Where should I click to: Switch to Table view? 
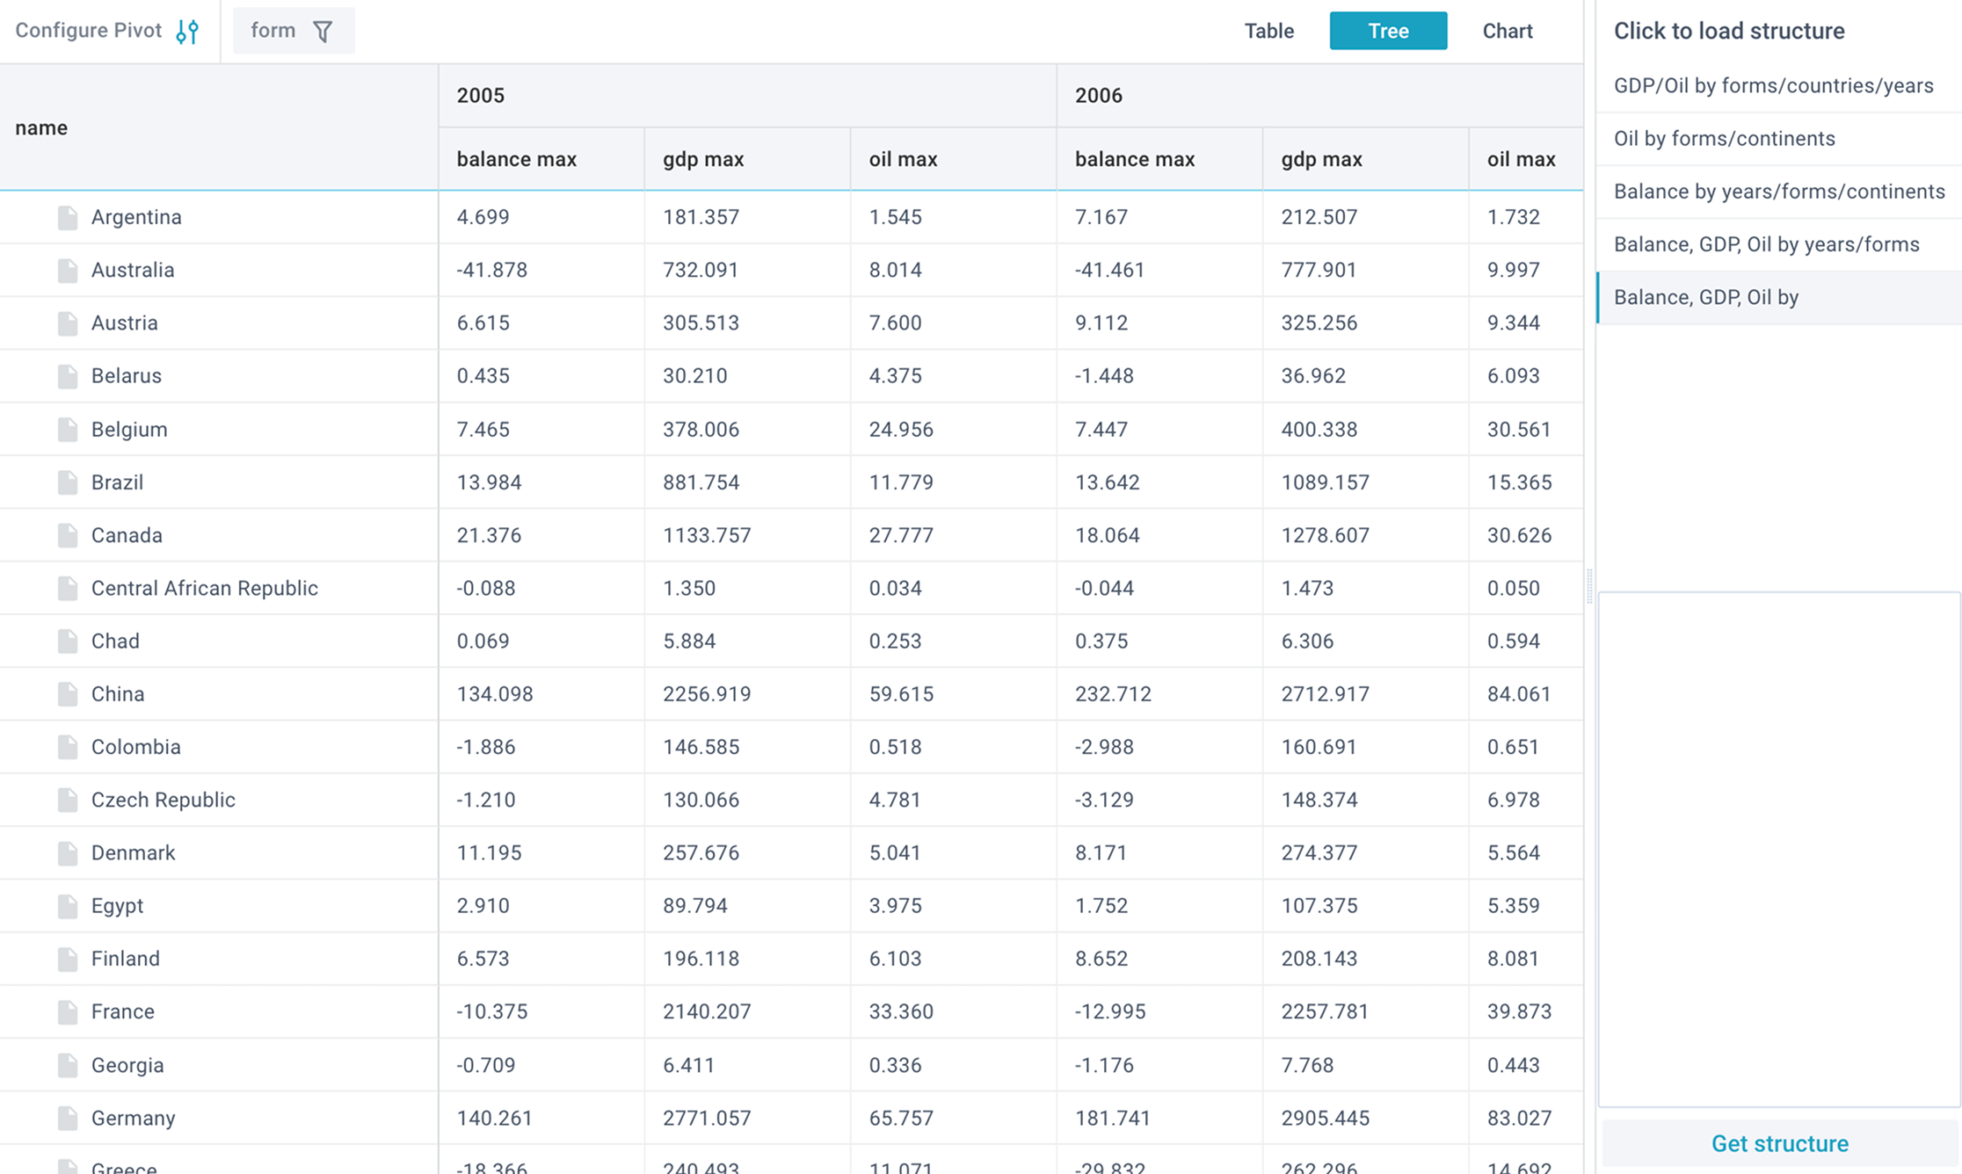click(1268, 31)
